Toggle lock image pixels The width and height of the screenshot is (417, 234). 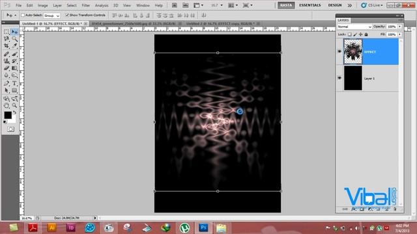click(x=355, y=34)
